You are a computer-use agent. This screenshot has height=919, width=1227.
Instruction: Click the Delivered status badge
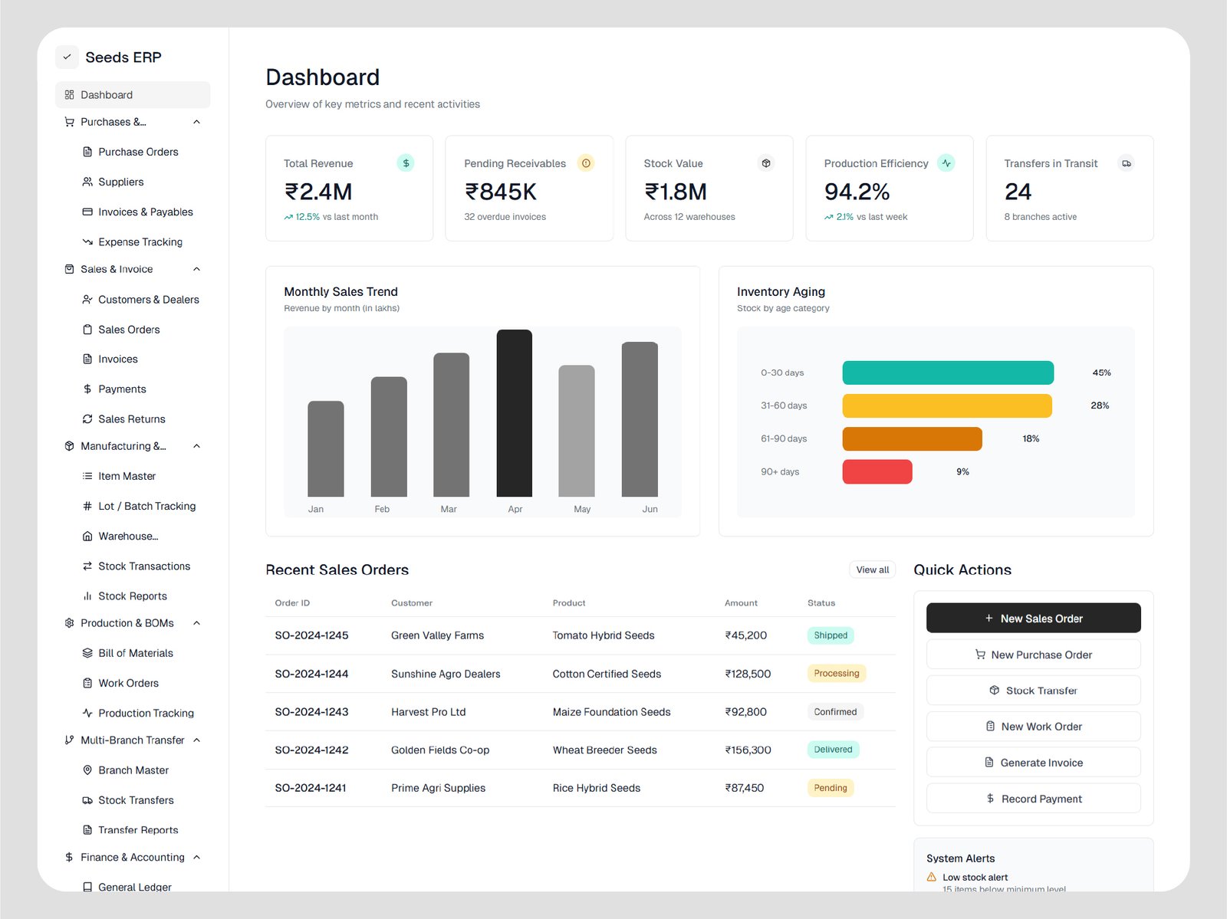[833, 750]
